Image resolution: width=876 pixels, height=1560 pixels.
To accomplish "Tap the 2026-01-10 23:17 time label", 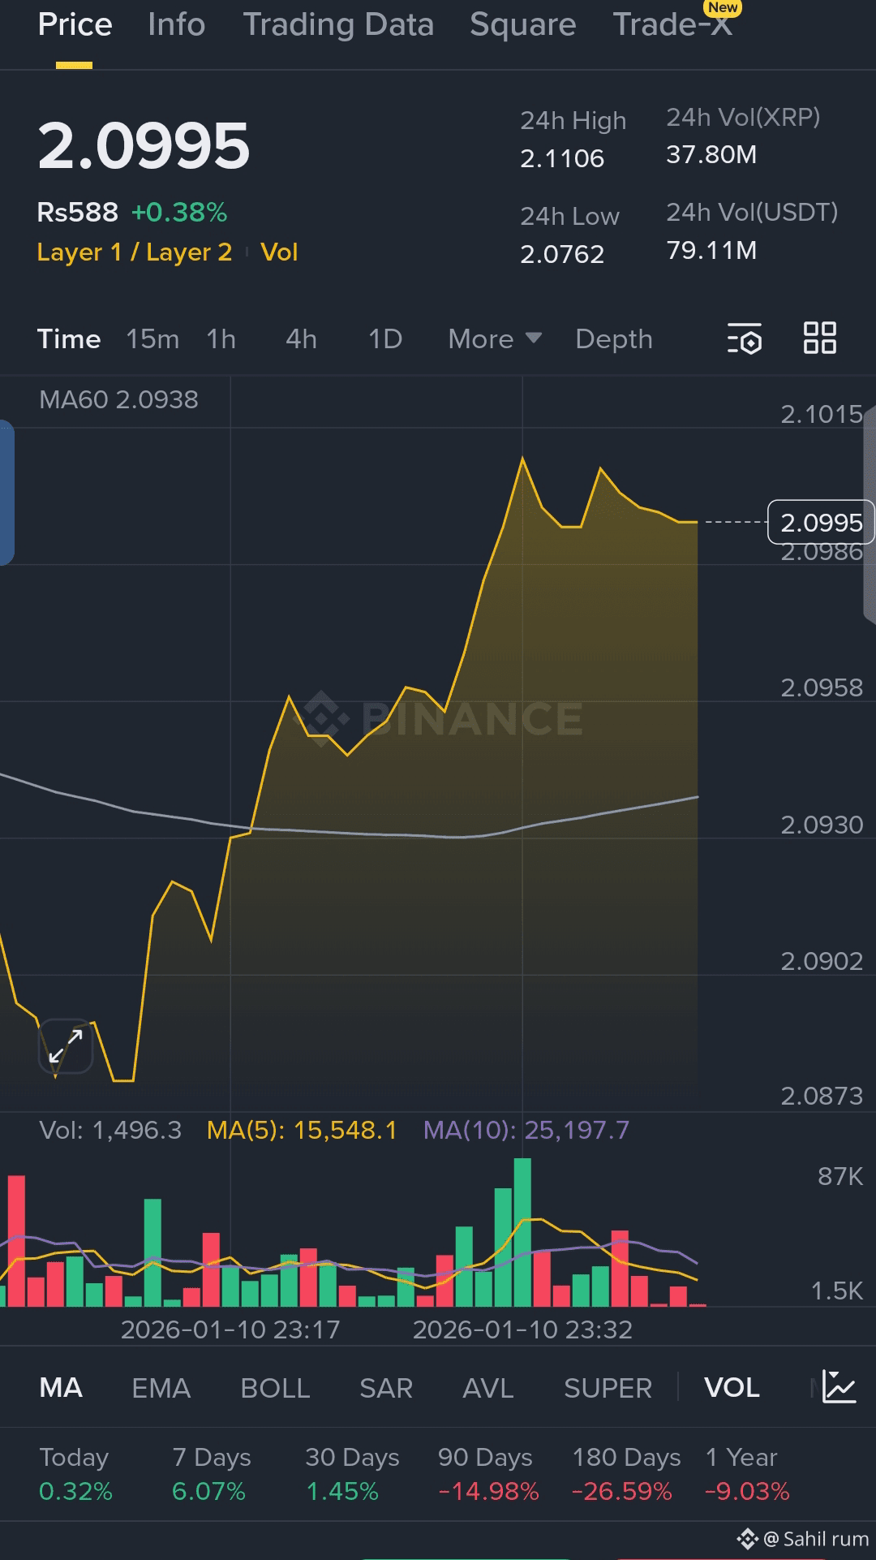I will [230, 1329].
